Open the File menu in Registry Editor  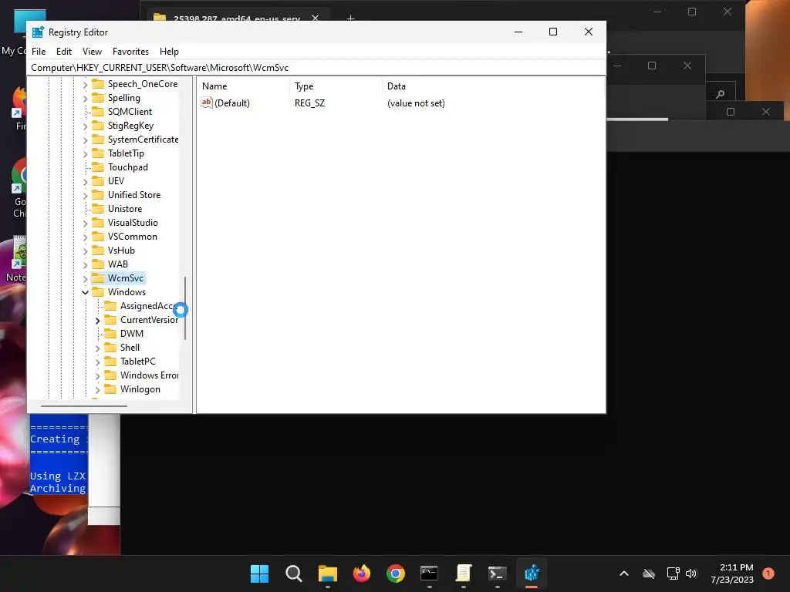pos(39,52)
